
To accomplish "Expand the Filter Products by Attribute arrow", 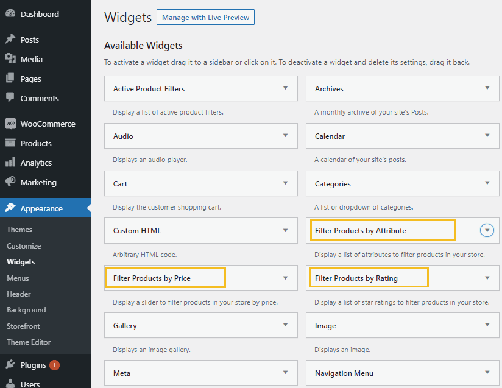I will pyautogui.click(x=487, y=230).
